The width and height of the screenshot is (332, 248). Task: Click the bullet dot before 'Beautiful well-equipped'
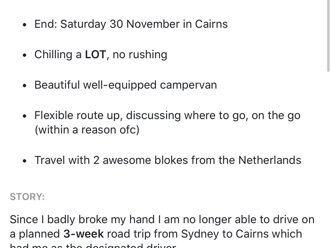pyautogui.click(x=25, y=86)
